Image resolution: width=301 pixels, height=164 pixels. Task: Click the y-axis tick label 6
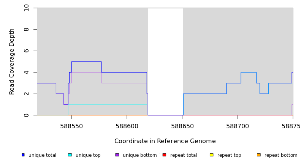click(x=26, y=51)
